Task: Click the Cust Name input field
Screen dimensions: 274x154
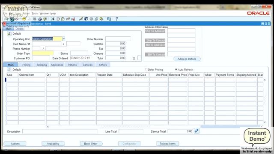Action: [x=47, y=44]
